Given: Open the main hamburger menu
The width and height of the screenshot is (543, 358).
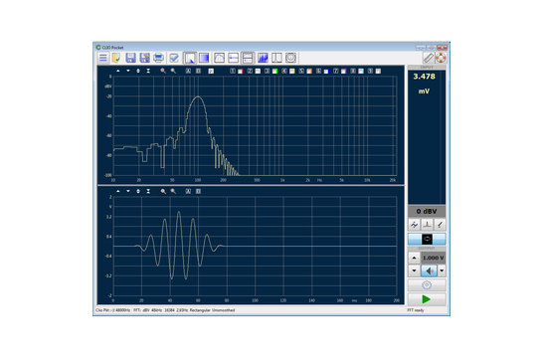Looking at the screenshot, I should pos(102,58).
